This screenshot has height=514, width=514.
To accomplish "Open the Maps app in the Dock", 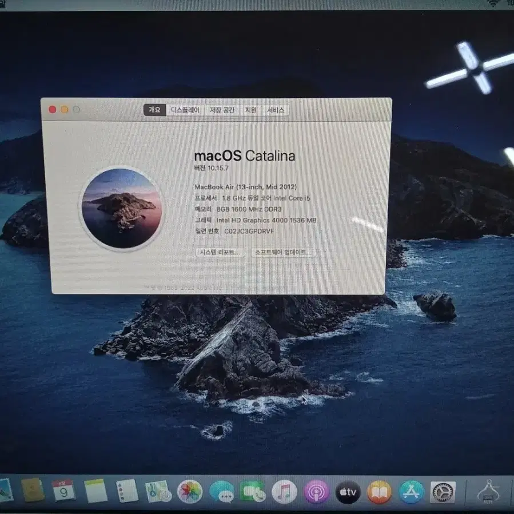I will (158, 491).
